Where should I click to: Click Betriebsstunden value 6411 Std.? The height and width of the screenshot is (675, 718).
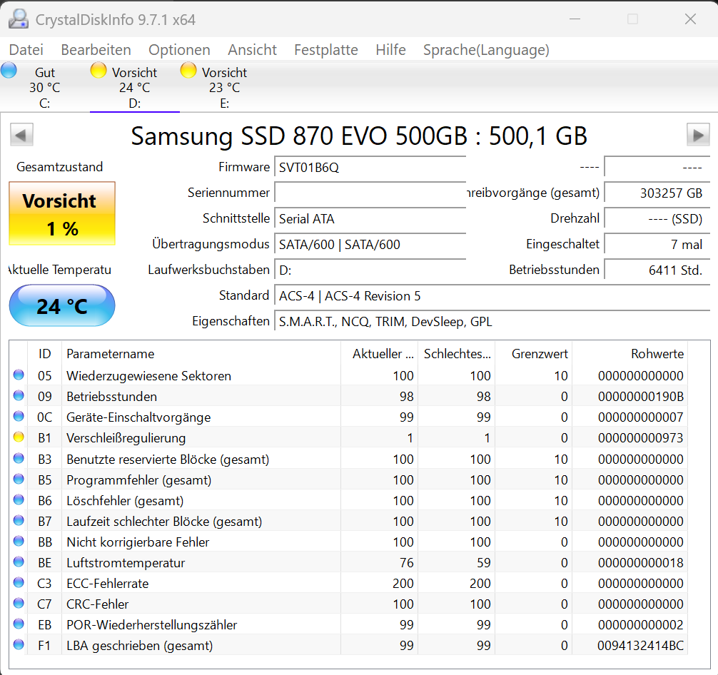pyautogui.click(x=657, y=270)
